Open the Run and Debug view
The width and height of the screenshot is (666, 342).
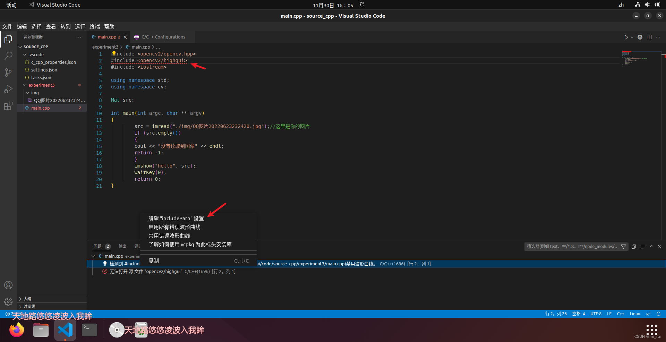pos(8,89)
